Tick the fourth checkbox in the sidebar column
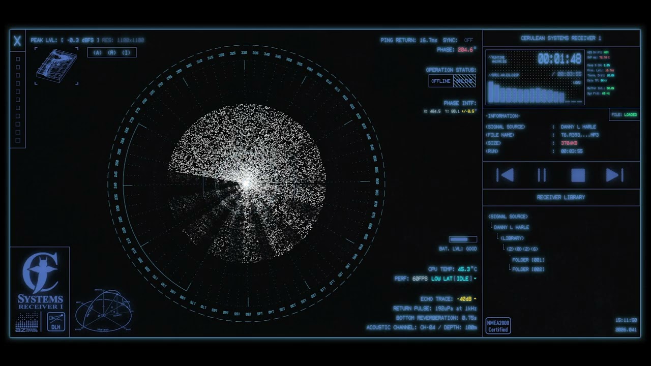 [x=18, y=83]
